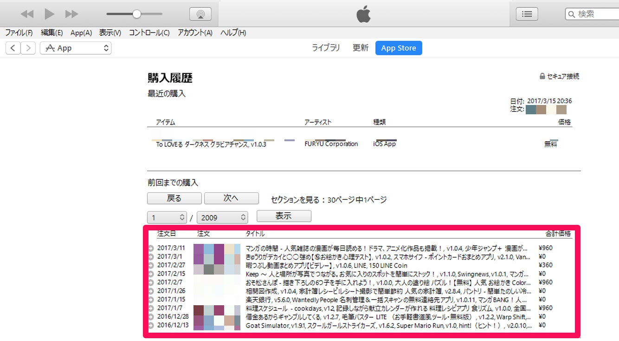The height and width of the screenshot is (341, 619).
Task: Open order details arrow for 2017/2/15
Action: pos(151,274)
